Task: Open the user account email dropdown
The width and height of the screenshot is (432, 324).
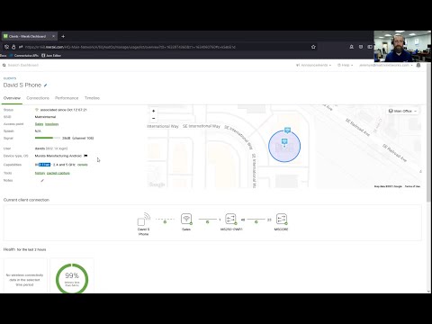Action: coord(386,65)
